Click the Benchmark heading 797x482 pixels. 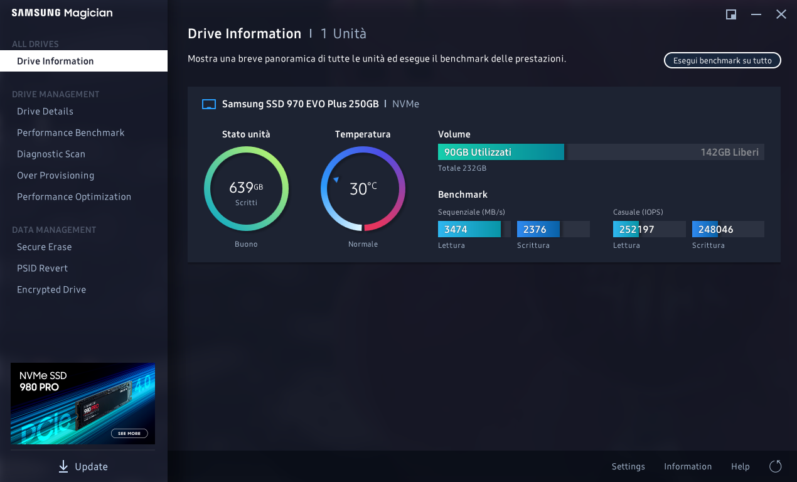pos(463,195)
